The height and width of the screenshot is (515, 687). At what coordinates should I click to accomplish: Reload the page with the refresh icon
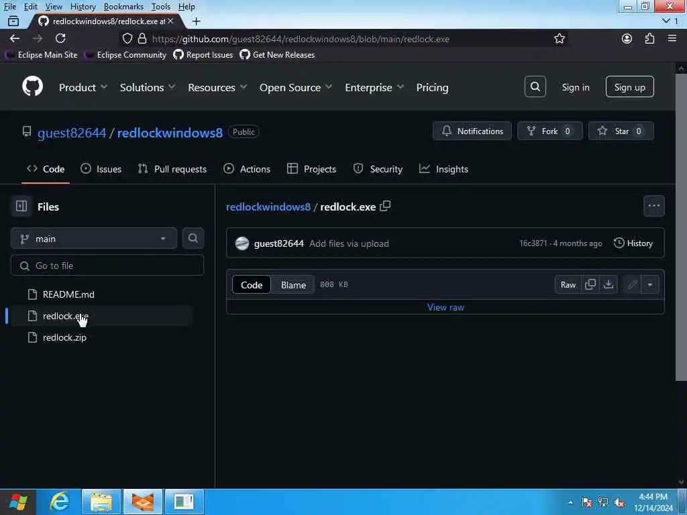pyautogui.click(x=60, y=38)
